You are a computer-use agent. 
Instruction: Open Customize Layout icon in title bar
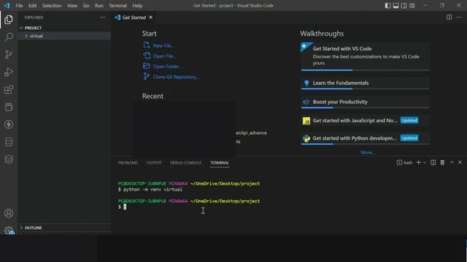pos(412,5)
